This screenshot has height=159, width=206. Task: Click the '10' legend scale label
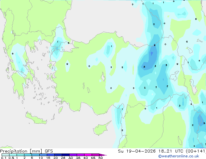(x=41, y=158)
